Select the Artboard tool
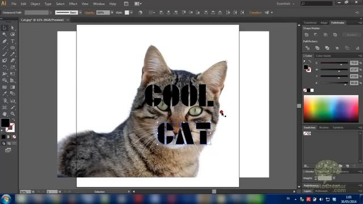Viewport: 363px width, 204px height. tap(5, 107)
